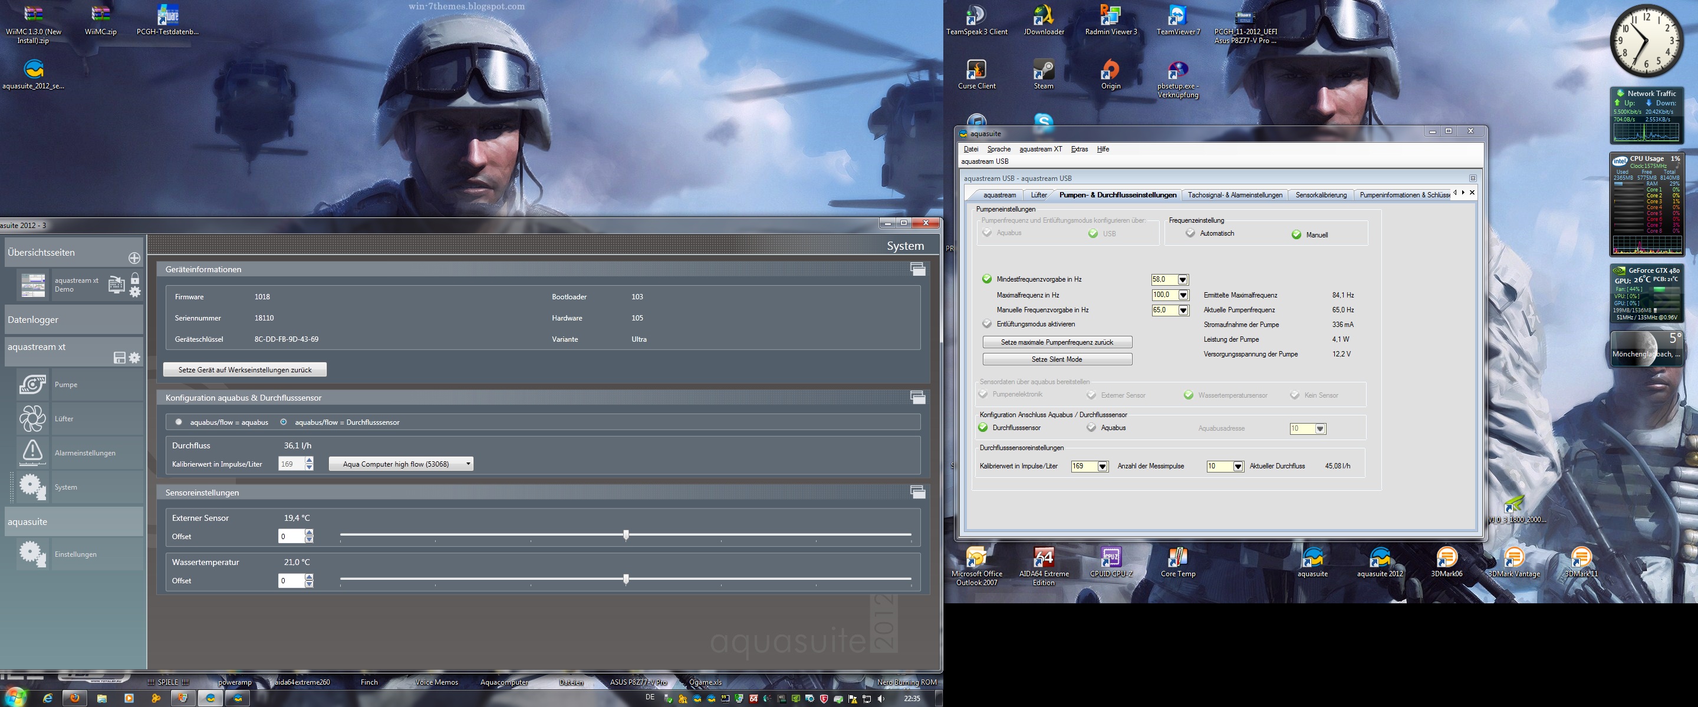Select the aquabus/flow = aquabus radio option
The image size is (1698, 707).
179,422
